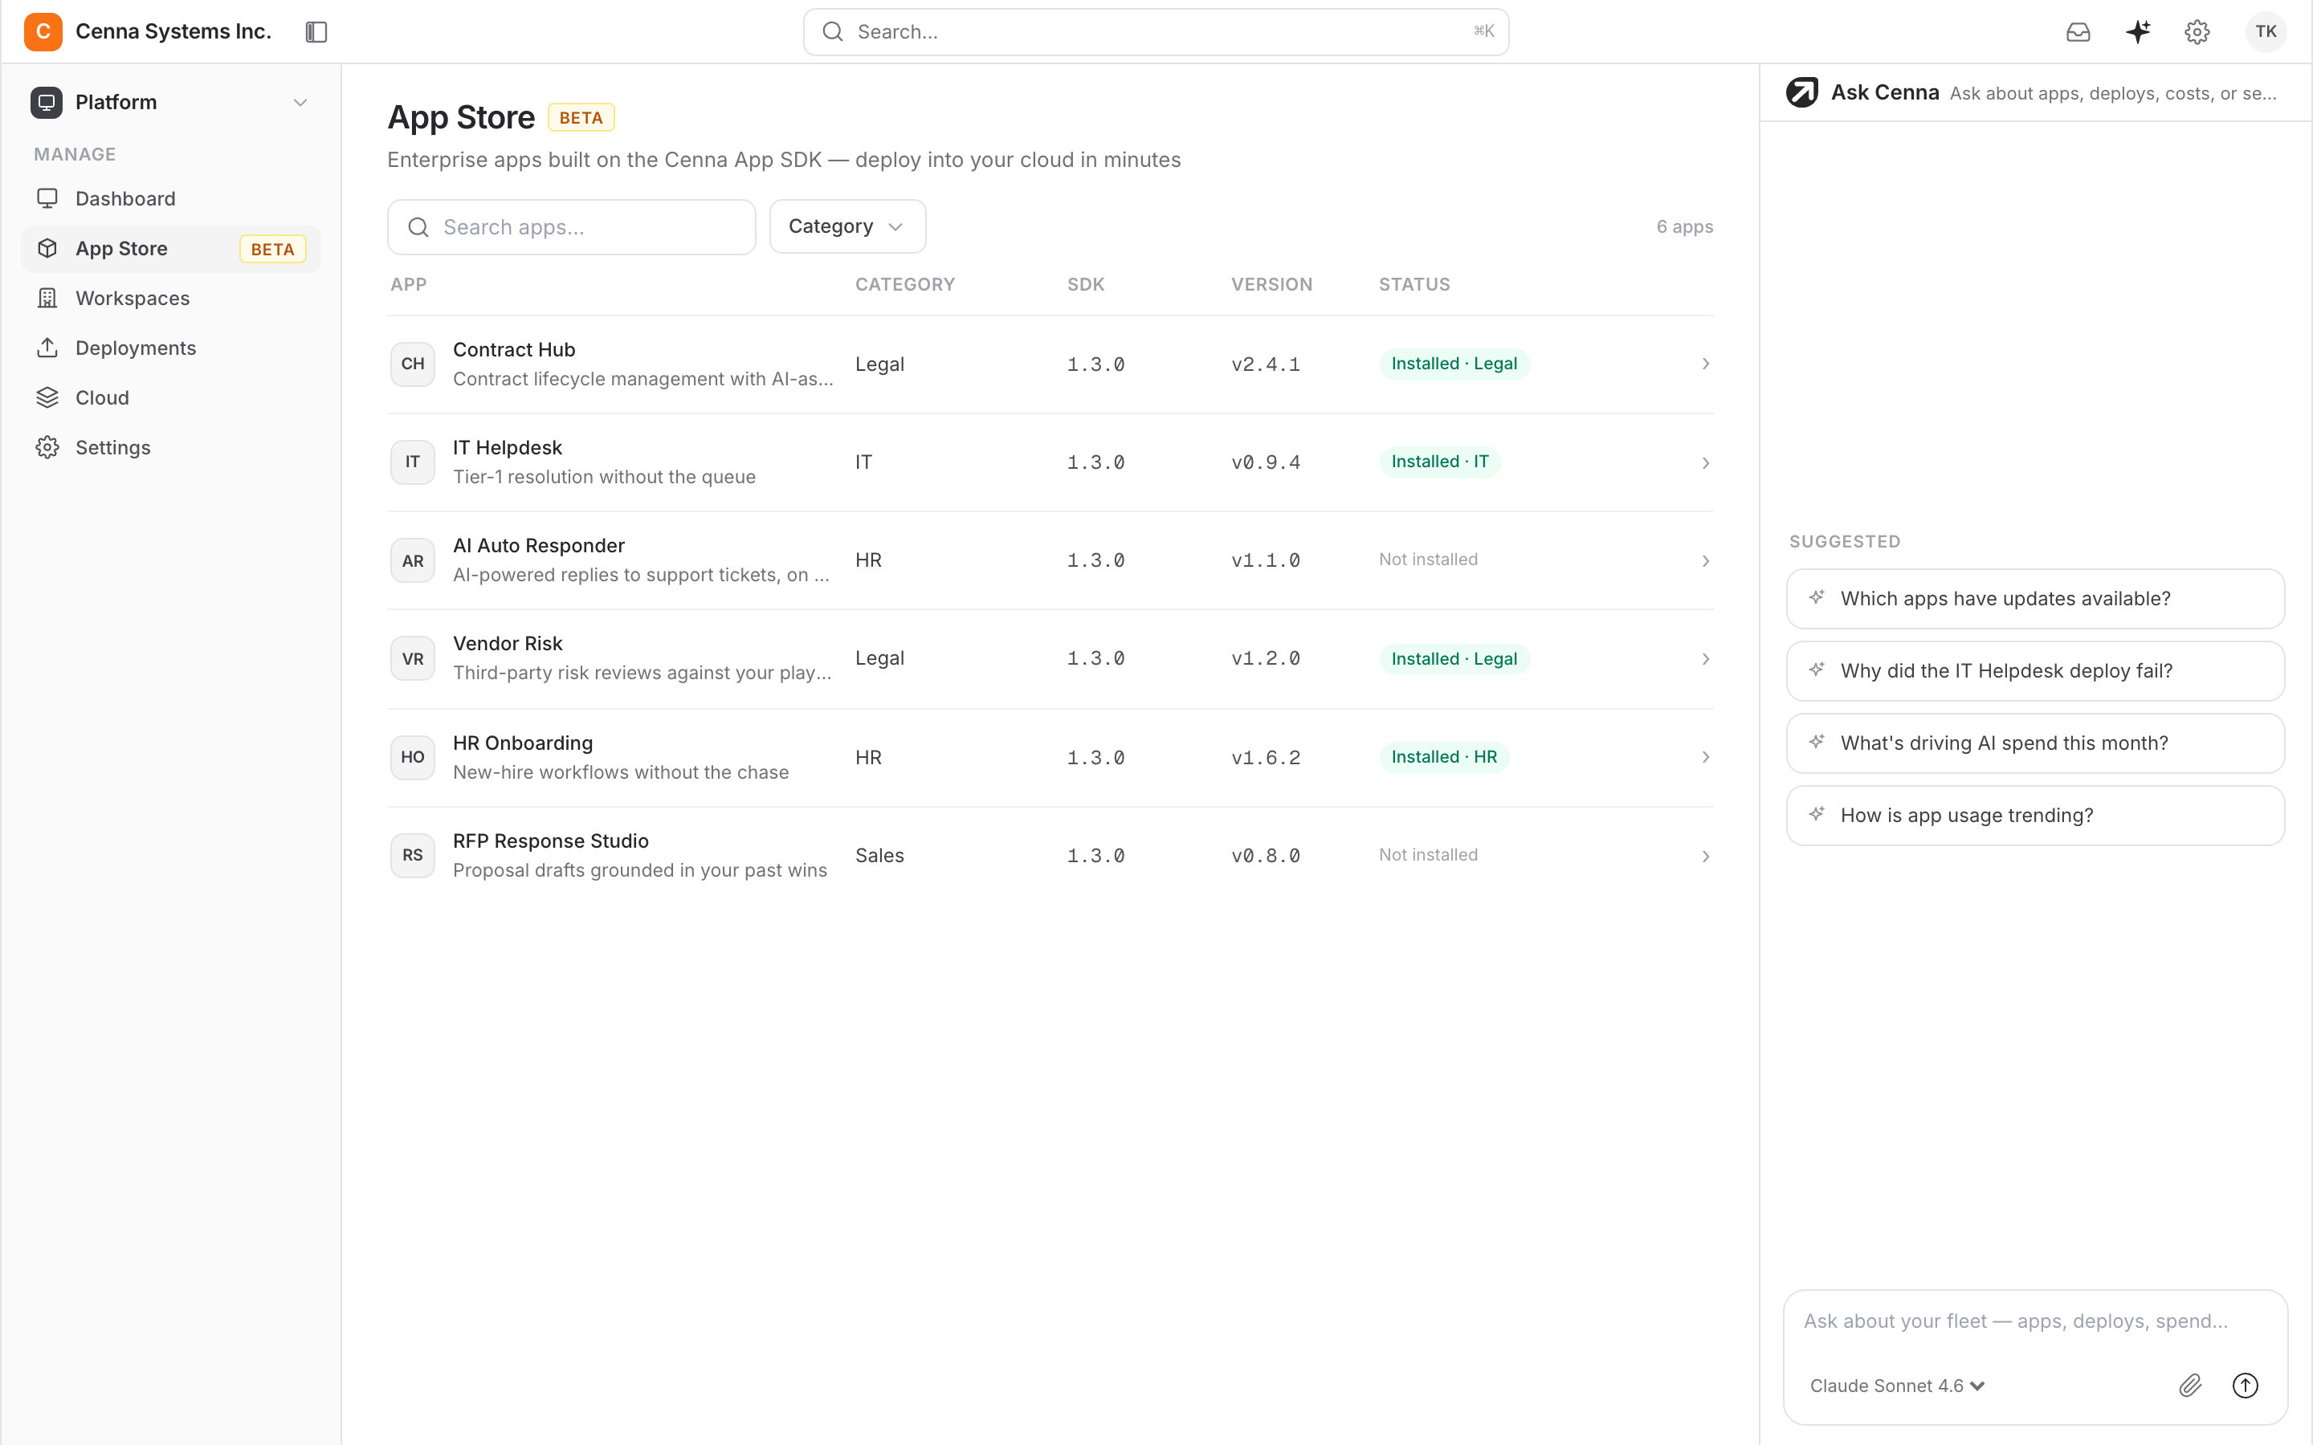Open RFP Response Studio row chevron
This screenshot has height=1445, width=2313.
1705,857
